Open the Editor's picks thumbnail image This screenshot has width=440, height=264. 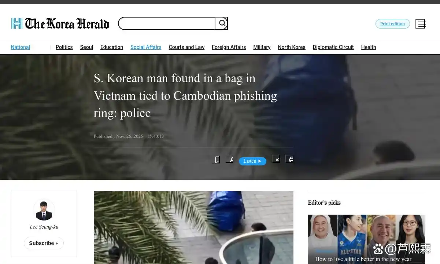(366, 239)
